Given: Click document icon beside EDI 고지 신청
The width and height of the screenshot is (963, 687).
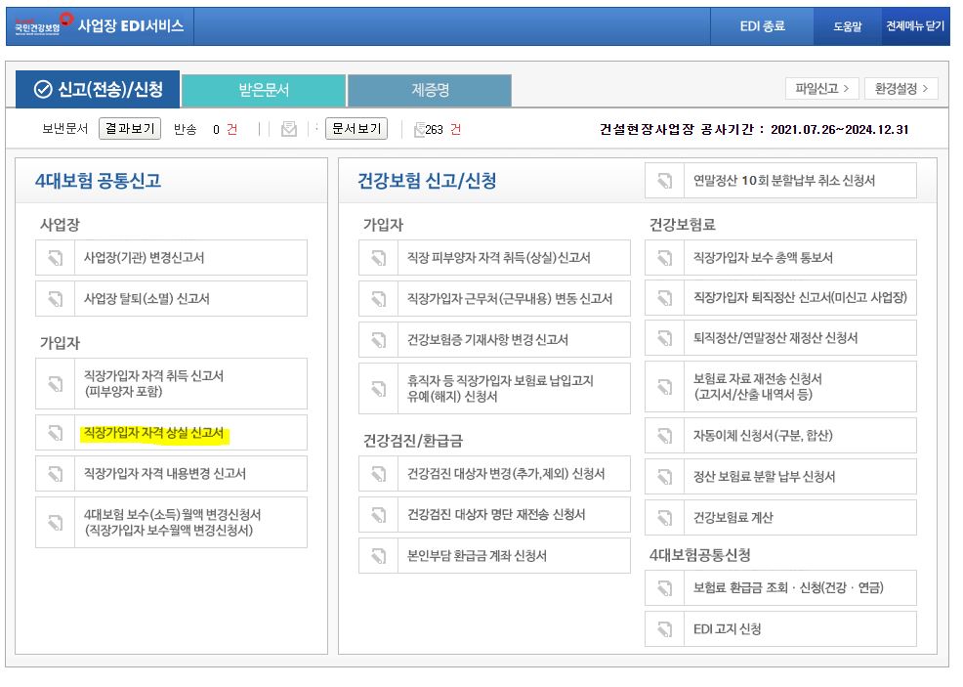Looking at the screenshot, I should [x=664, y=629].
